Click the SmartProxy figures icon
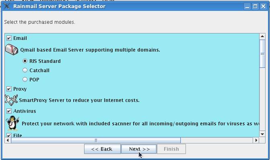The width and height of the screenshot is (270, 160). click(x=11, y=100)
